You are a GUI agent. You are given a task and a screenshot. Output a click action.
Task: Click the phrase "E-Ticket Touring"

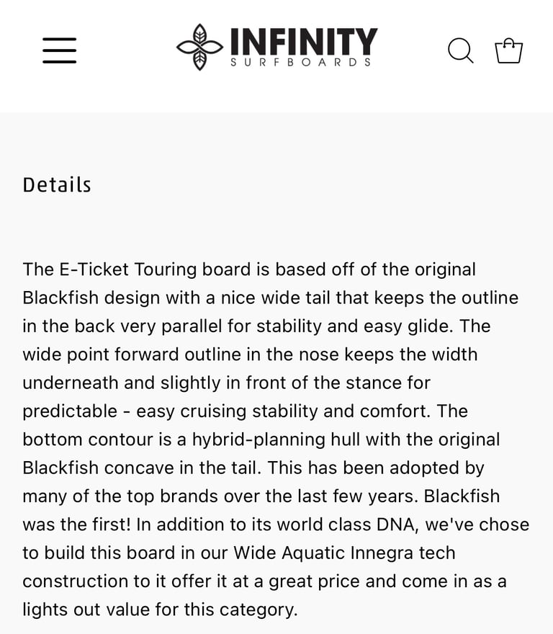point(127,269)
